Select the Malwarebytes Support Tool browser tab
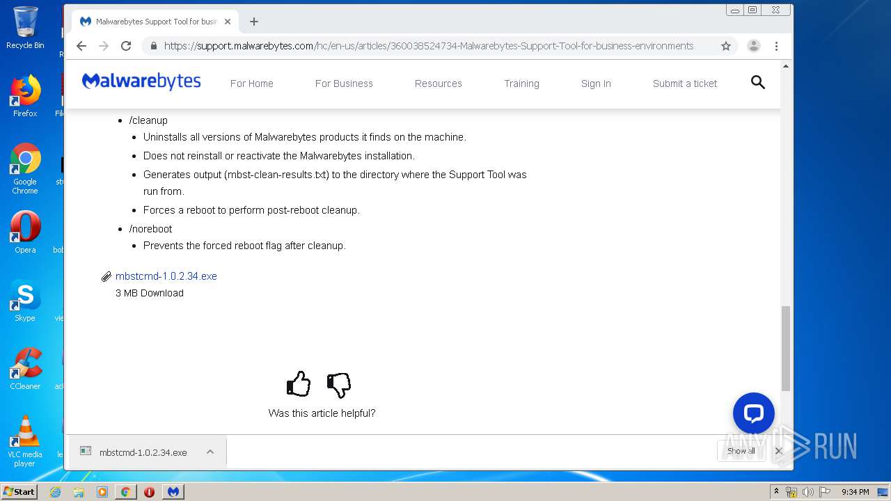 pos(156,22)
